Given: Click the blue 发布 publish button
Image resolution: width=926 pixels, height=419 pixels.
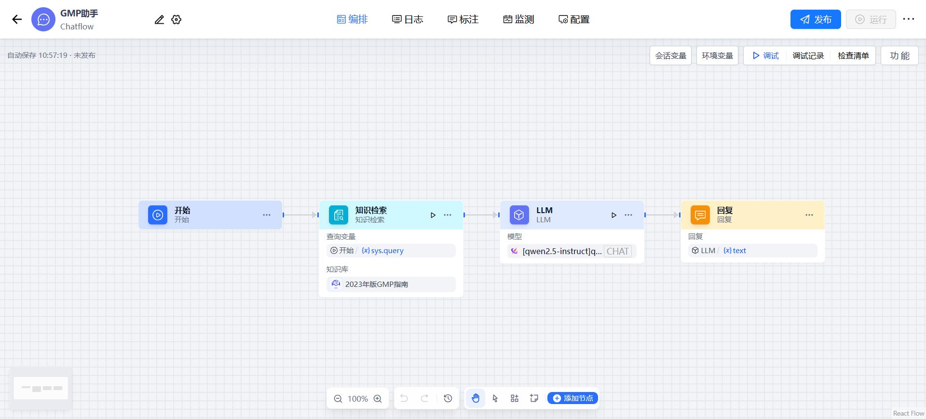Looking at the screenshot, I should (x=816, y=19).
